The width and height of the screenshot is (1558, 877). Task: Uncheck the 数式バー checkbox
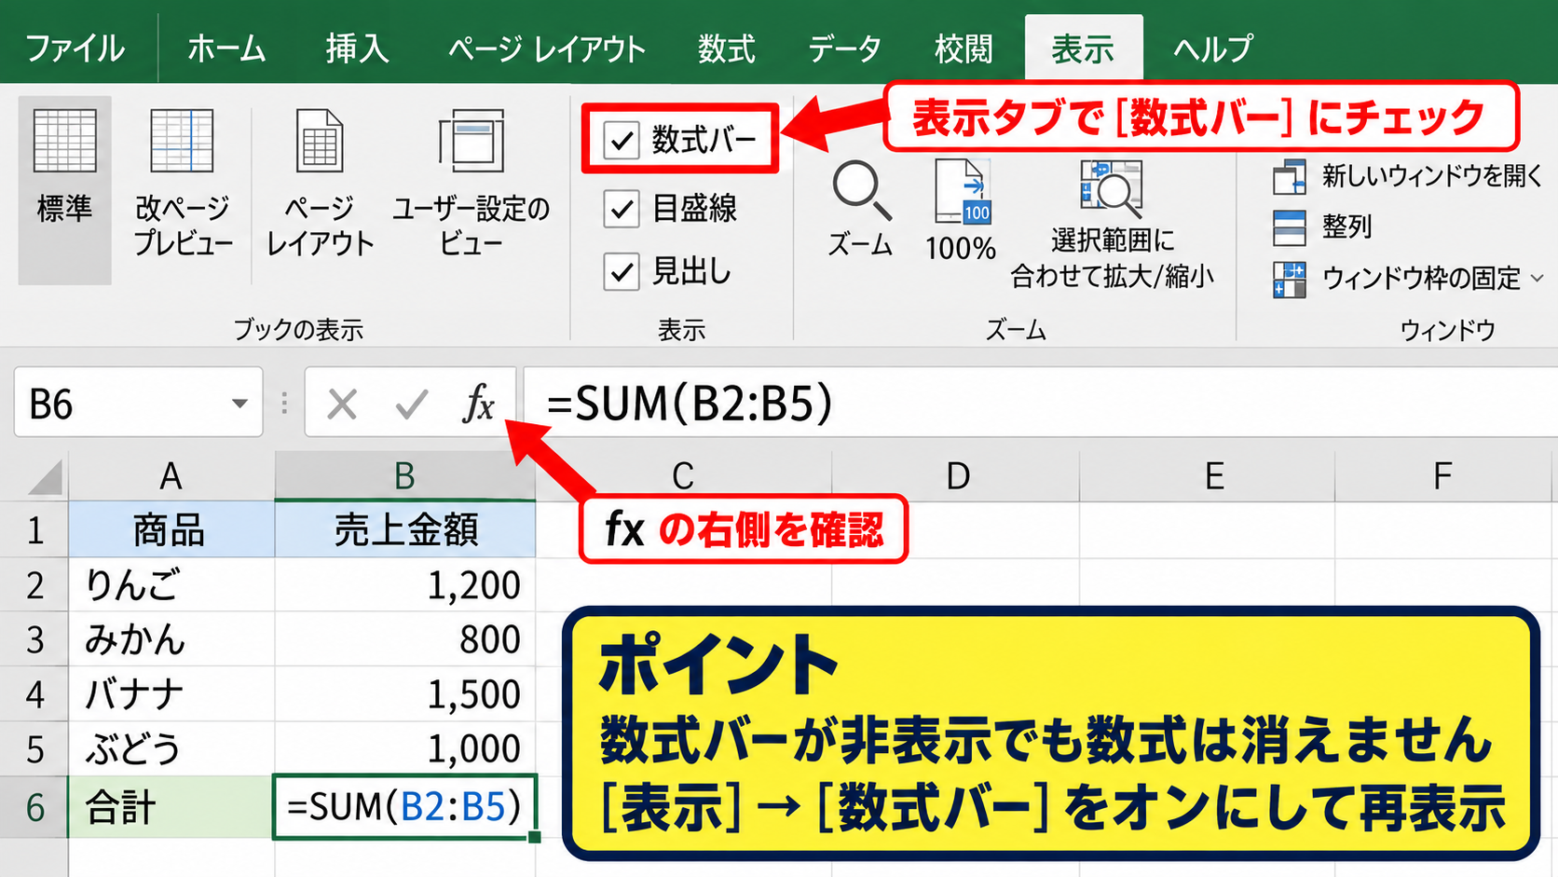click(622, 141)
